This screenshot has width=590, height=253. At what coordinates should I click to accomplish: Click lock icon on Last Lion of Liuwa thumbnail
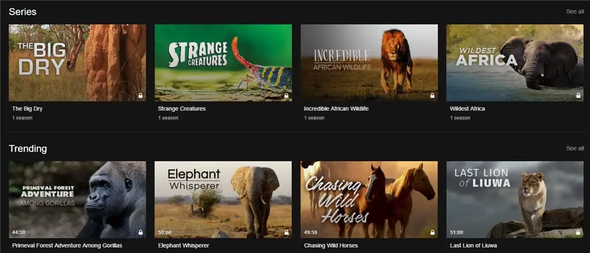(x=578, y=232)
